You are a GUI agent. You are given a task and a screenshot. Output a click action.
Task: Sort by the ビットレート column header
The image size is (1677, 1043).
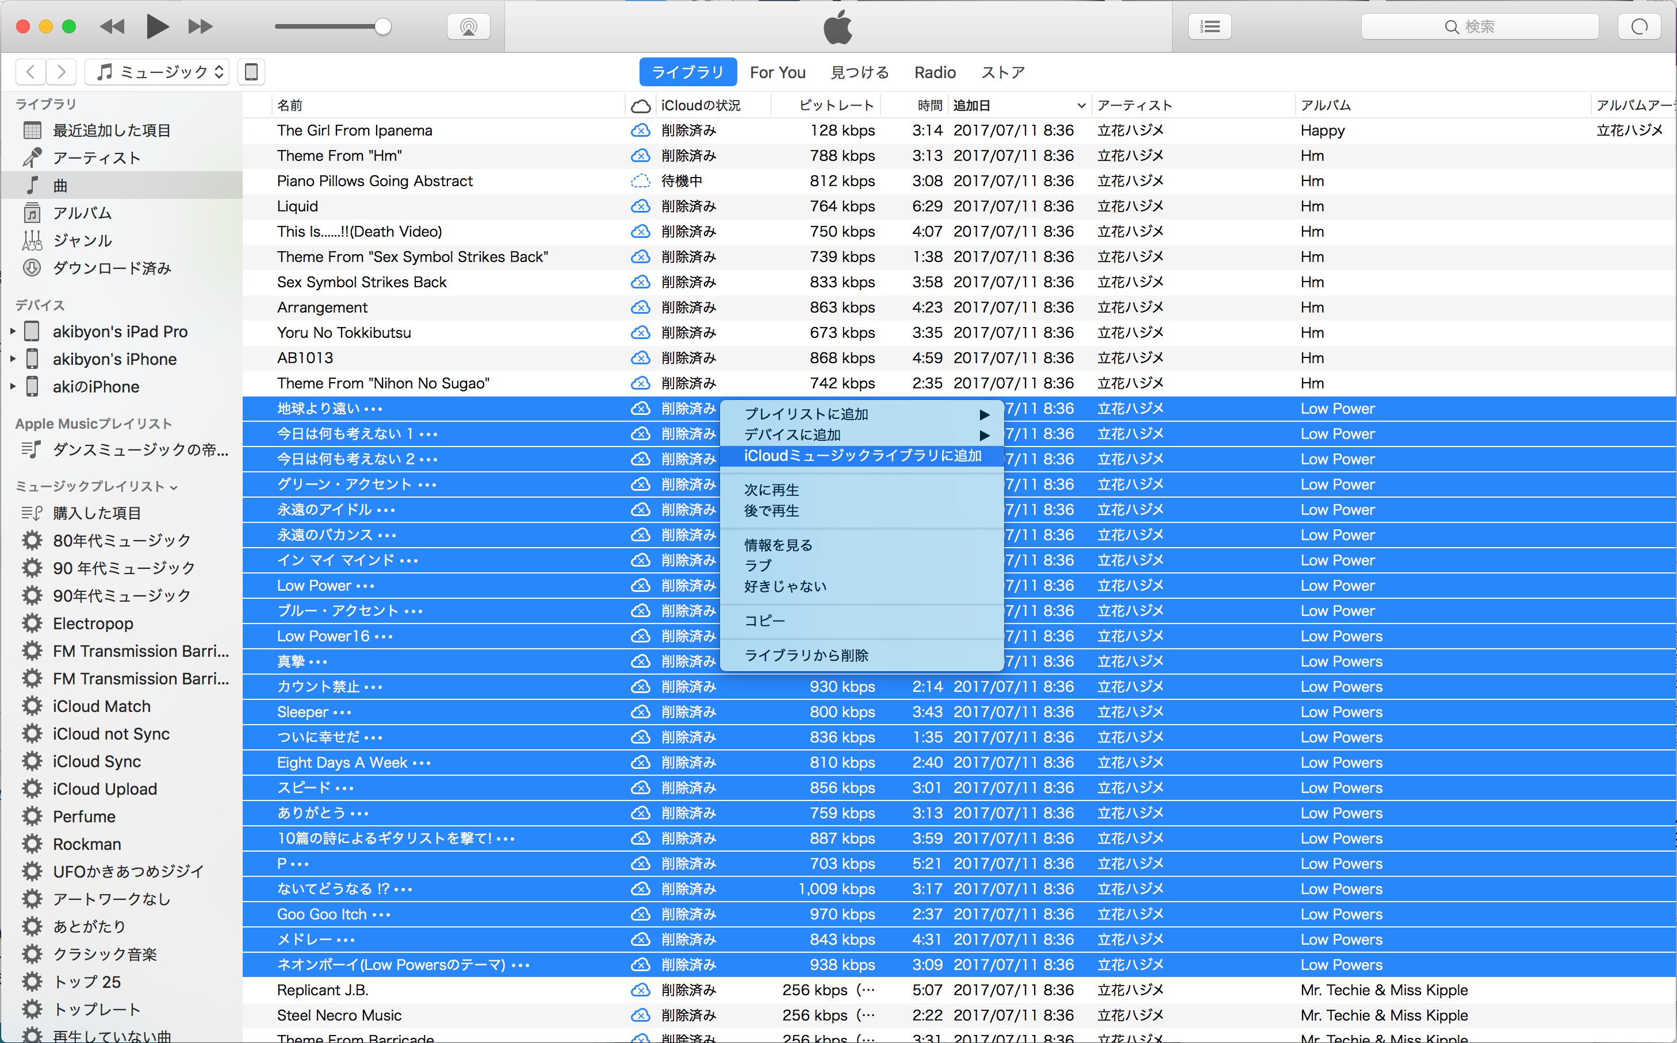826,106
